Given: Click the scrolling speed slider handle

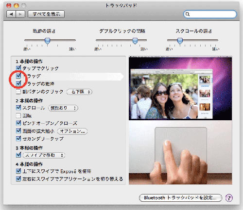Looking at the screenshot, I should tap(180, 41).
